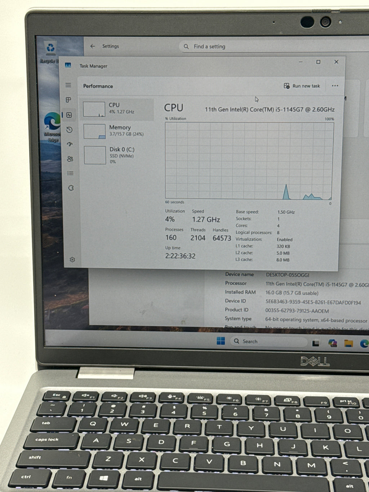The image size is (369, 492).
Task: Open the Users icon in Task Manager sidebar
Action: (70, 159)
